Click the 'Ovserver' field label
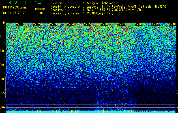Viewport: 178px width, 113px height. tap(57, 3)
